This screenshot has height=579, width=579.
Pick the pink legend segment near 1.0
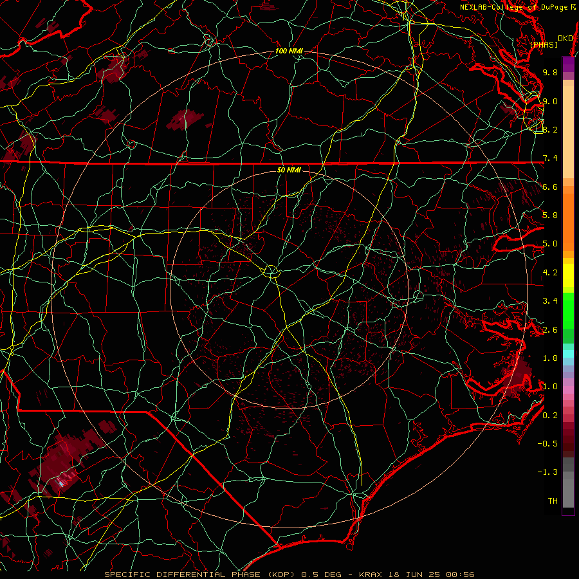[x=568, y=390]
